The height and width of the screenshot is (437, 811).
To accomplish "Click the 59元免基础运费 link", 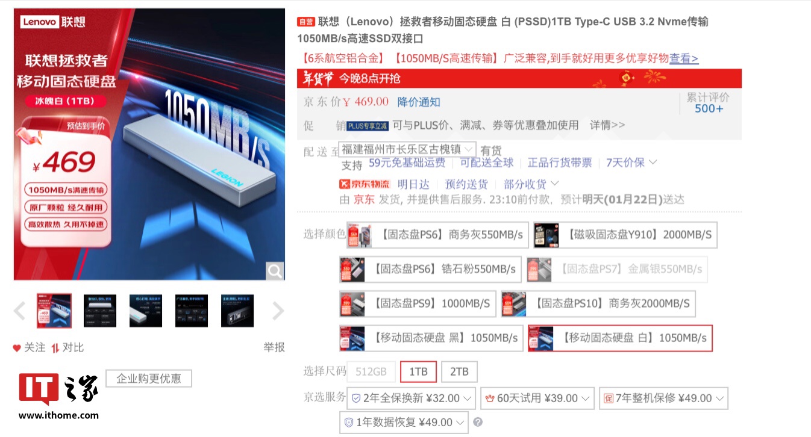I will pyautogui.click(x=407, y=163).
